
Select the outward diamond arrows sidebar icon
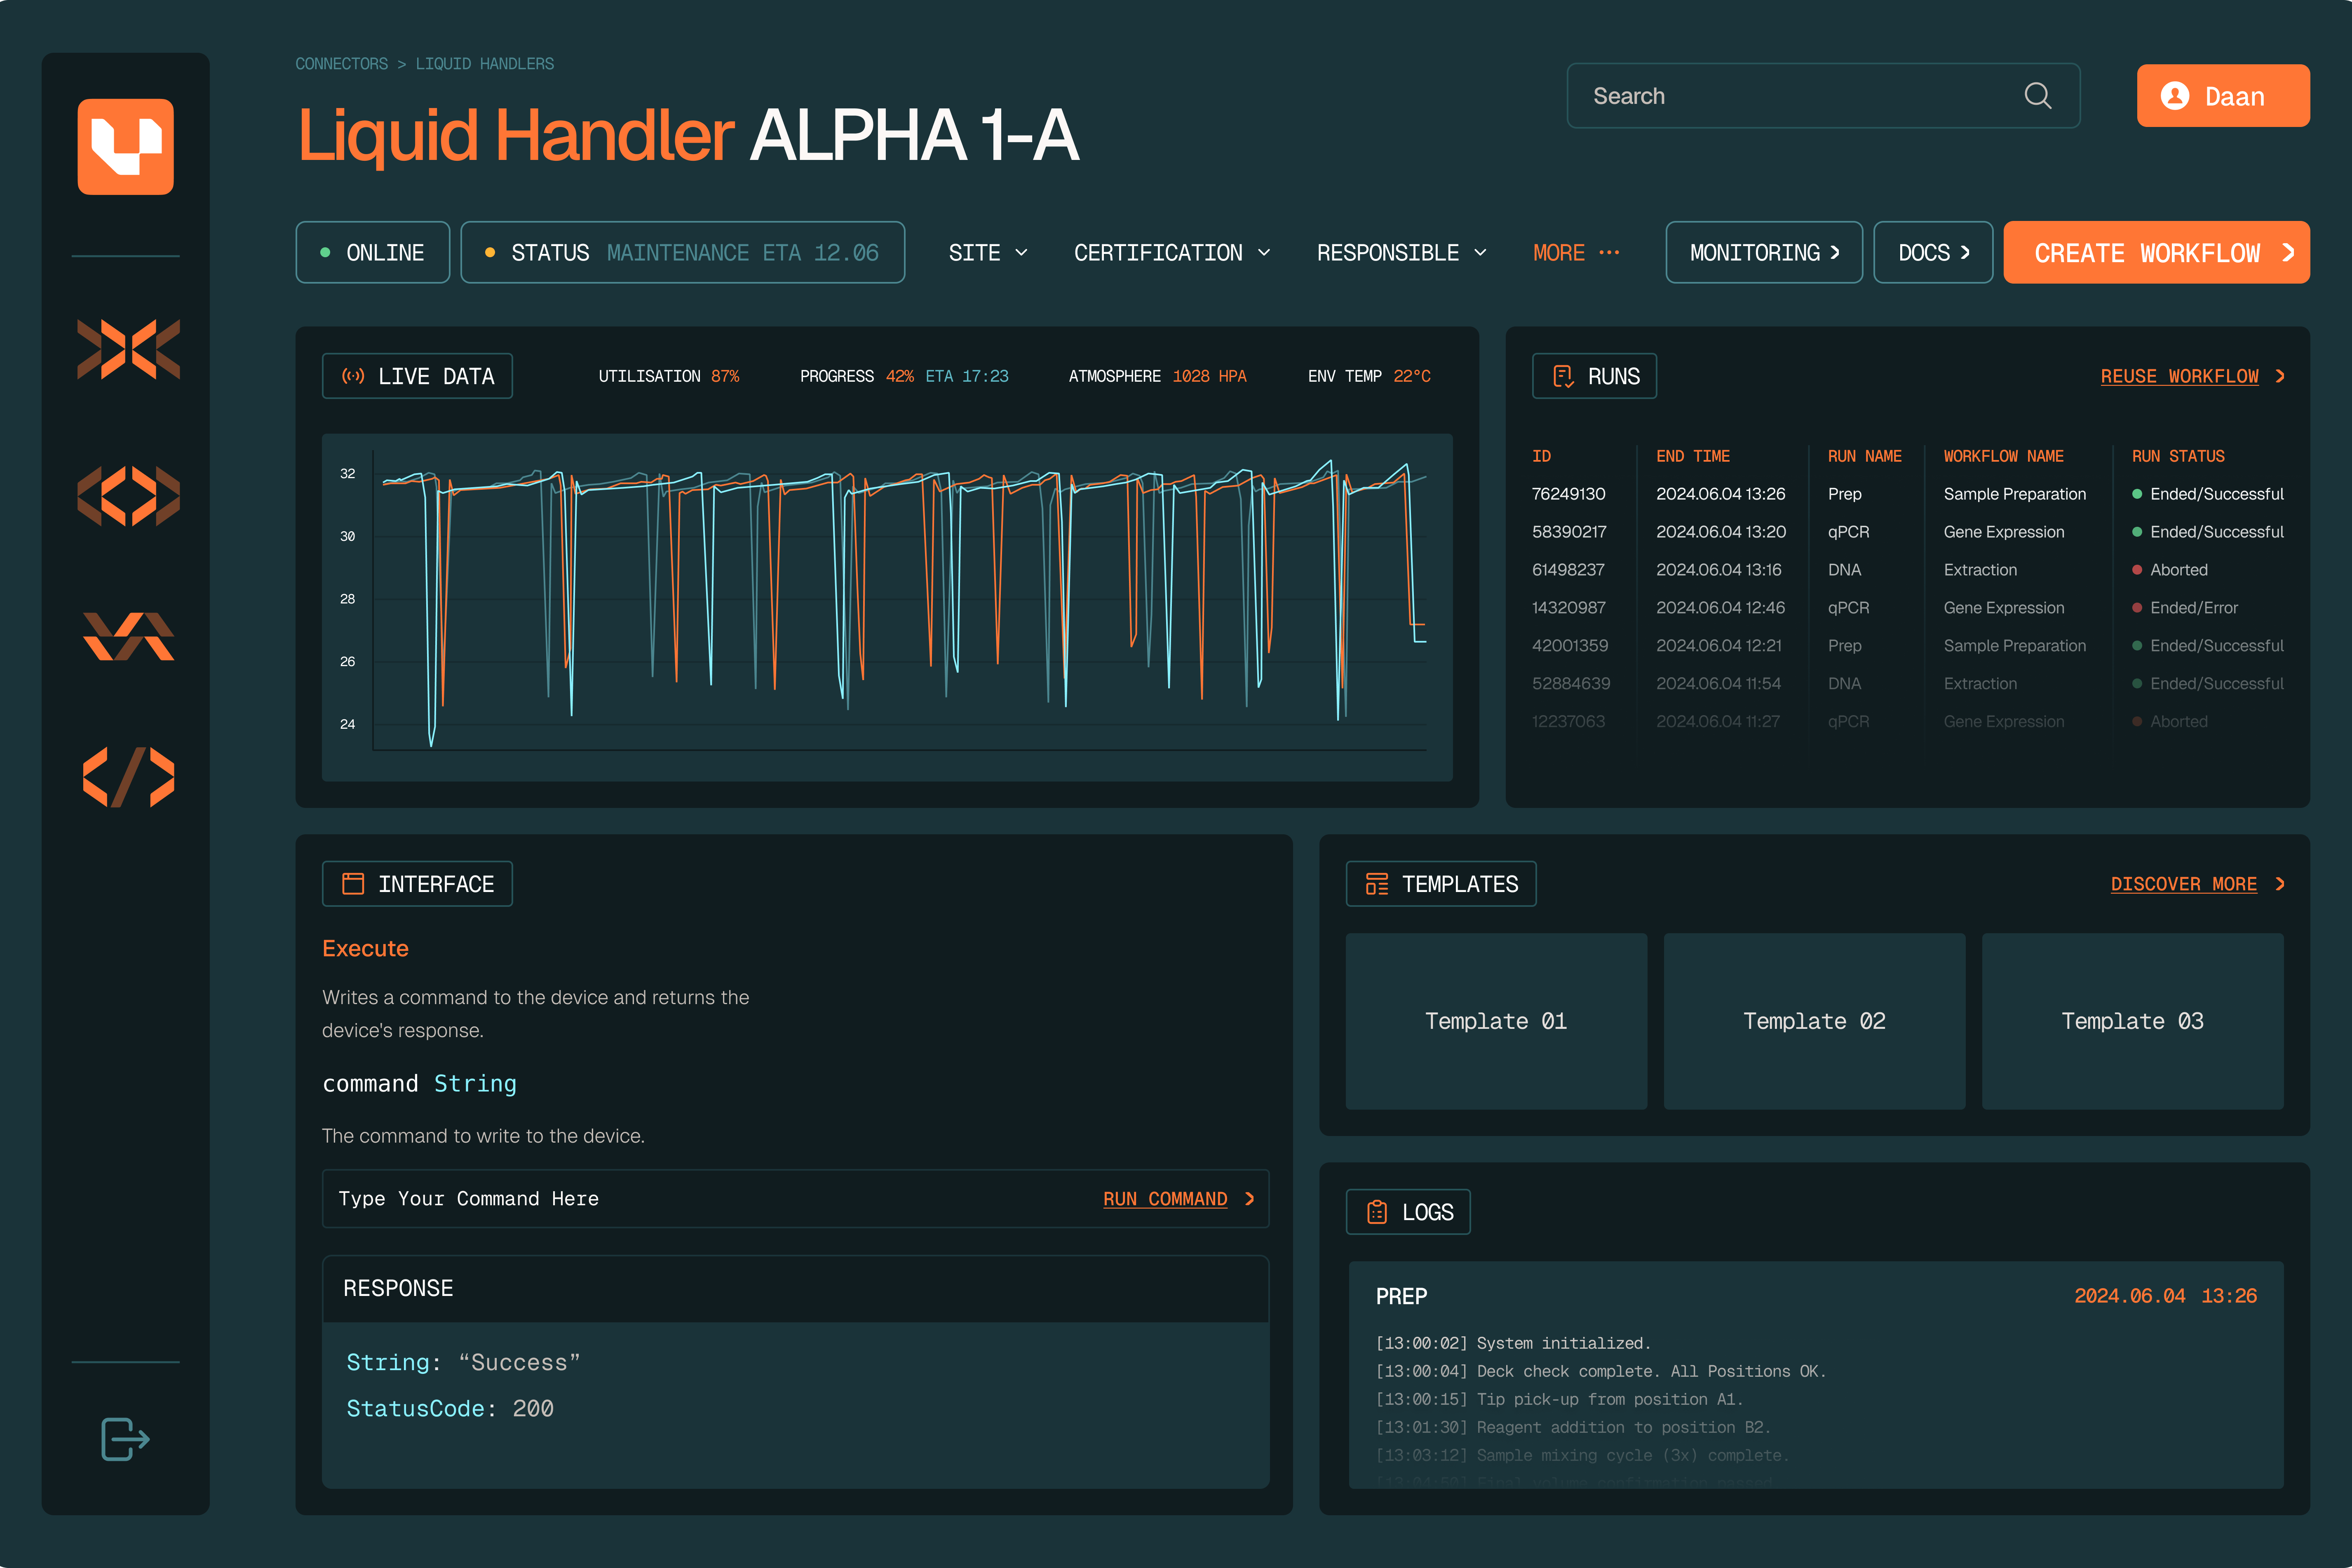pyautogui.click(x=128, y=495)
